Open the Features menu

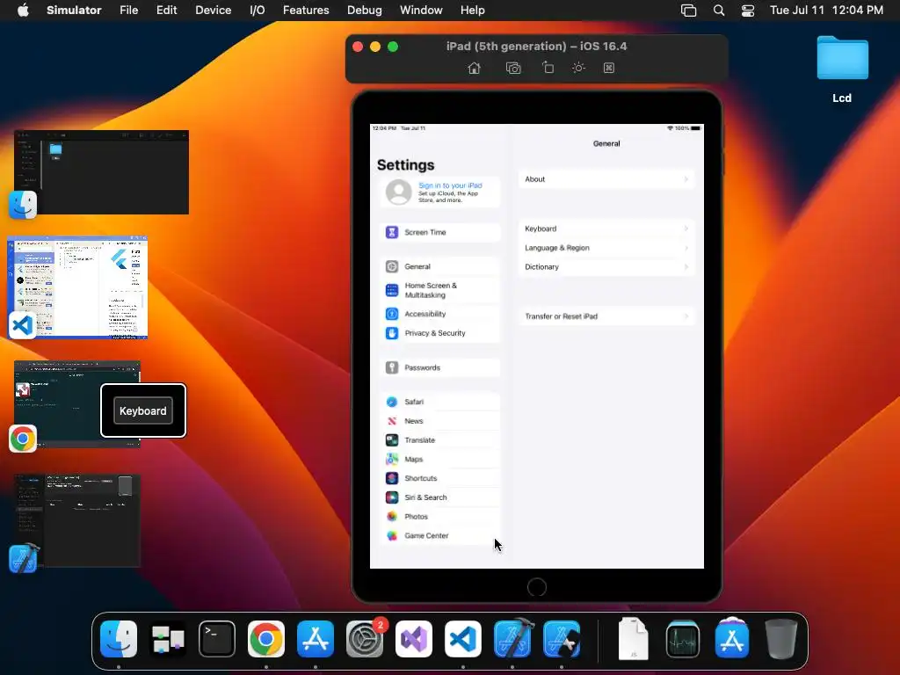(306, 11)
